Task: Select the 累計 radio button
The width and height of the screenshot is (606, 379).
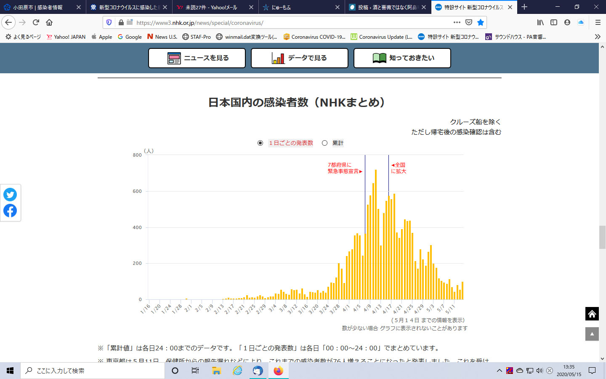Action: pyautogui.click(x=324, y=143)
